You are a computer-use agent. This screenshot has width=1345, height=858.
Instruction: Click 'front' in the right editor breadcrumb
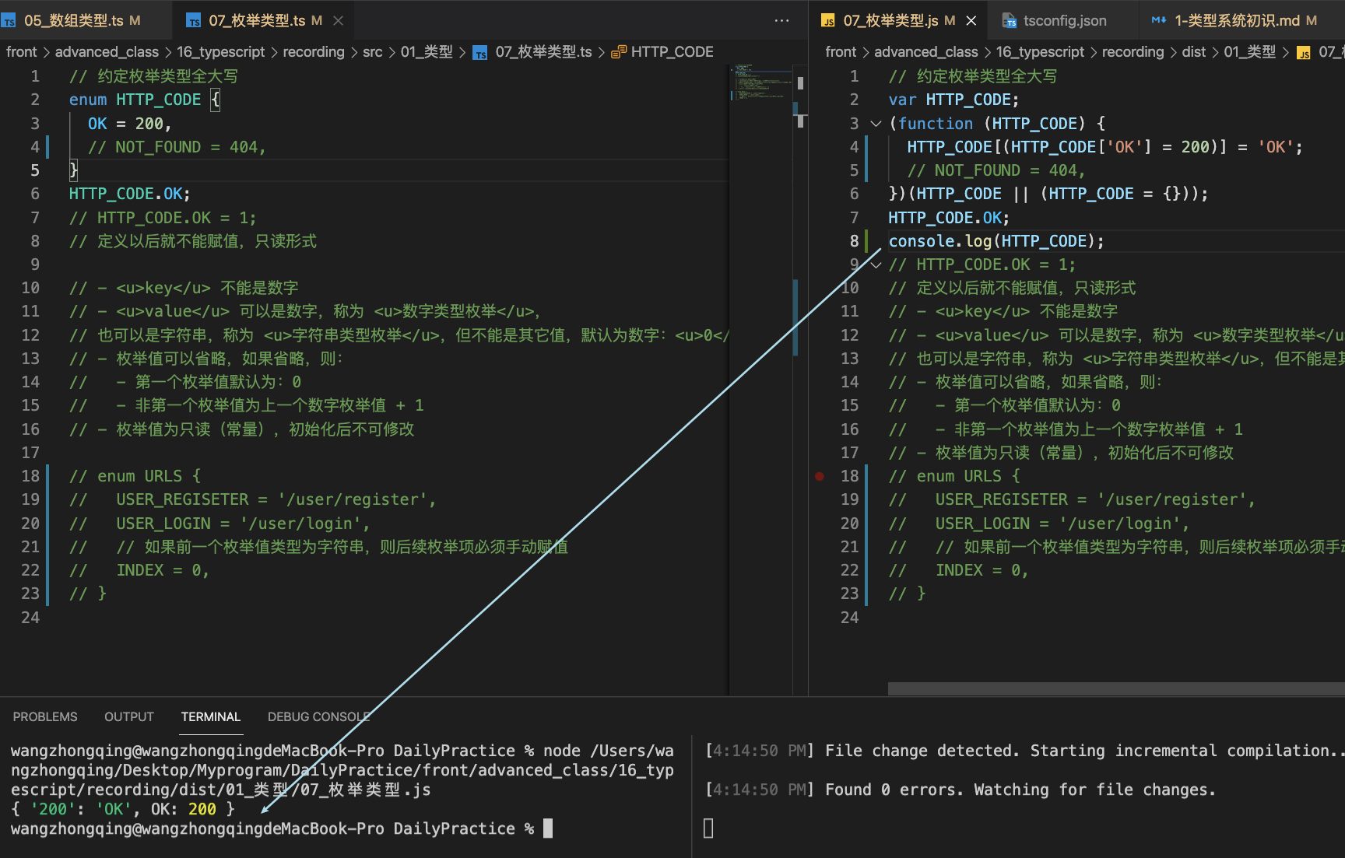[841, 52]
